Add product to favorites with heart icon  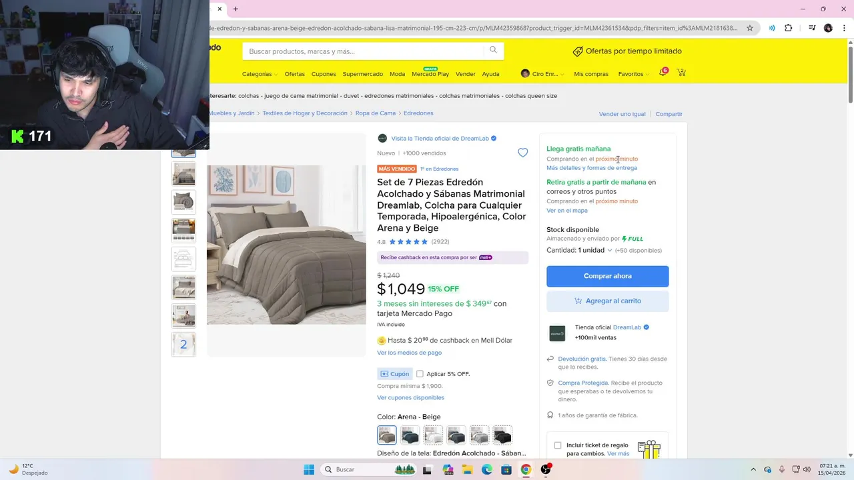522,153
